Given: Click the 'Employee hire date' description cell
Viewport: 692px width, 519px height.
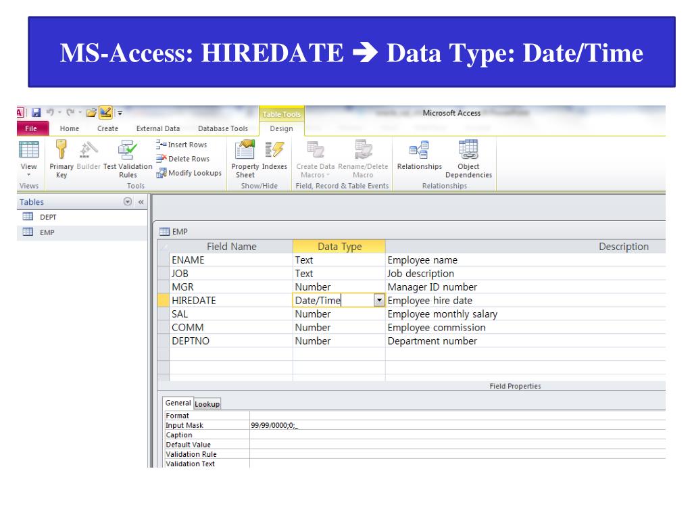Looking at the screenshot, I should 525,301.
